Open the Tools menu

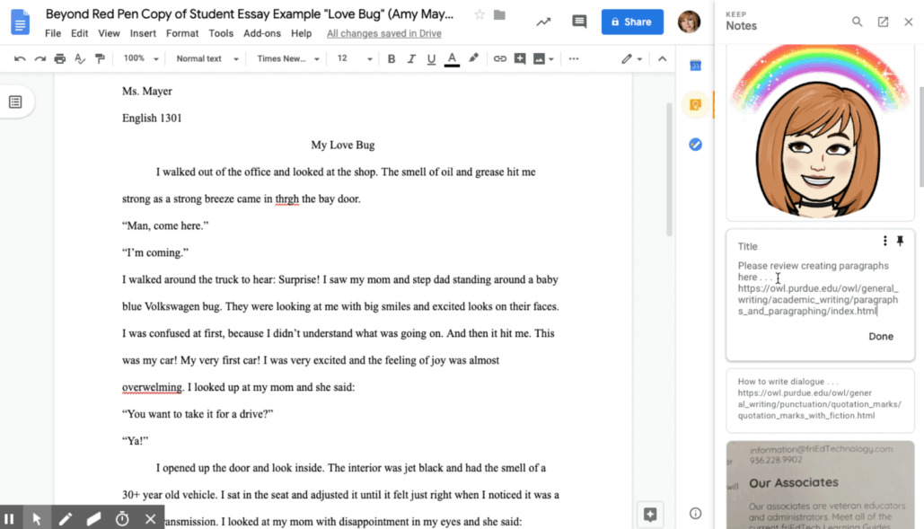click(221, 33)
